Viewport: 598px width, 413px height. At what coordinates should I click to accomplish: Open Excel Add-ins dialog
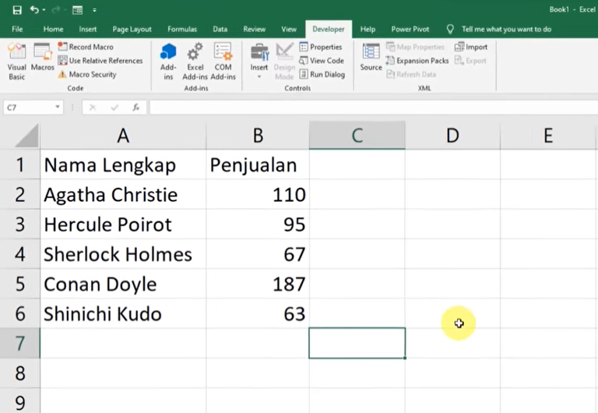click(195, 61)
